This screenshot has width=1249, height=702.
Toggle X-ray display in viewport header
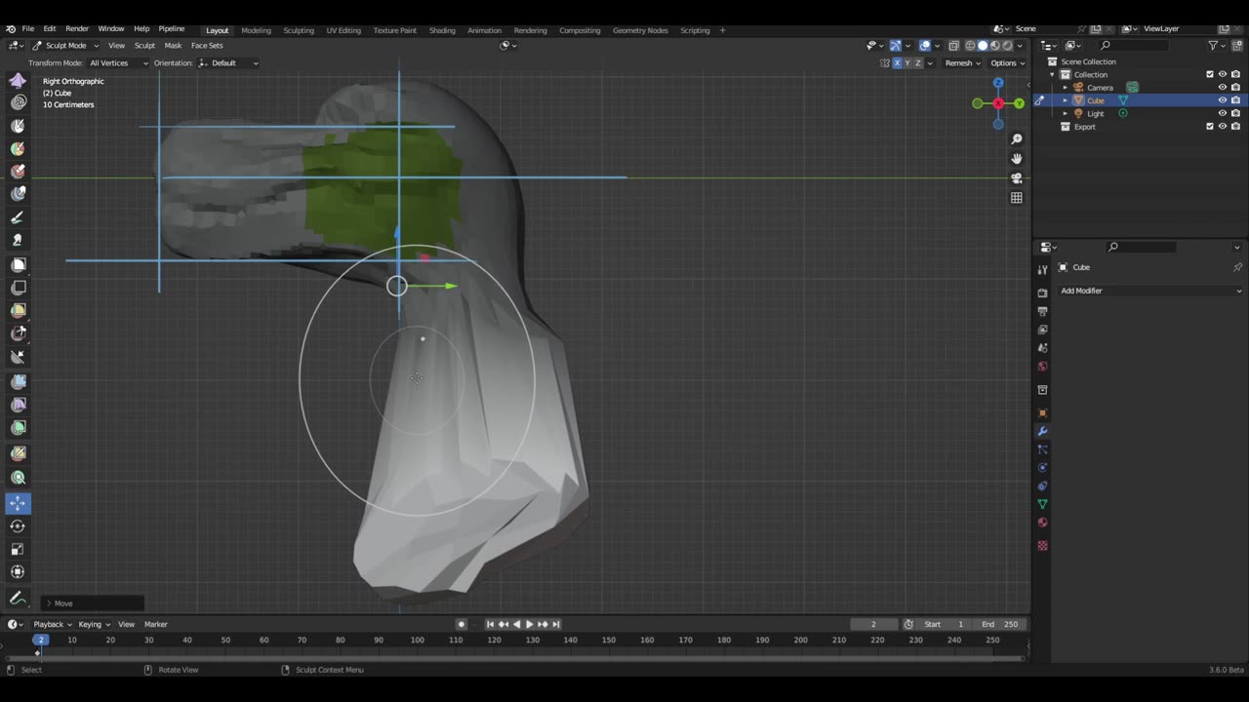[953, 46]
